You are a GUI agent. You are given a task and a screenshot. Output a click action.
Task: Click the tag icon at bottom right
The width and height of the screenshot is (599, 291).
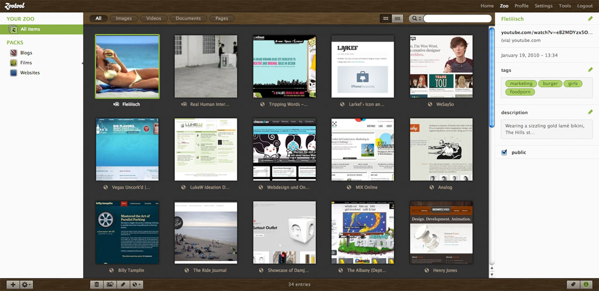(x=574, y=285)
